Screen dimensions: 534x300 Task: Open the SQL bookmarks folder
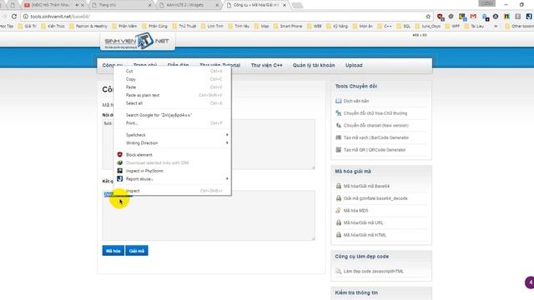404,26
